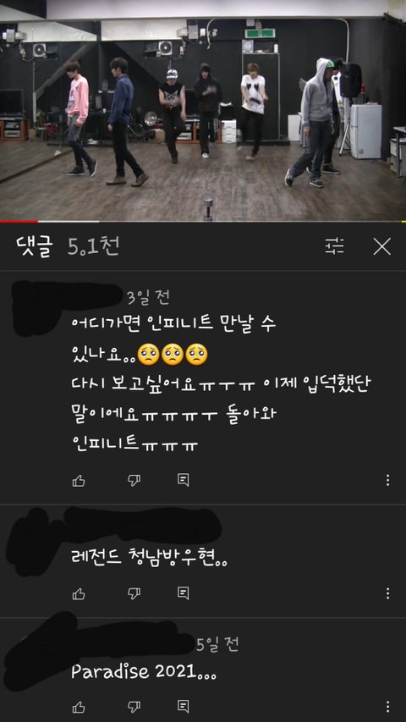Open more options for 레전드 청남방우현 comment
Image resolution: width=406 pixels, height=722 pixels.
point(387,593)
